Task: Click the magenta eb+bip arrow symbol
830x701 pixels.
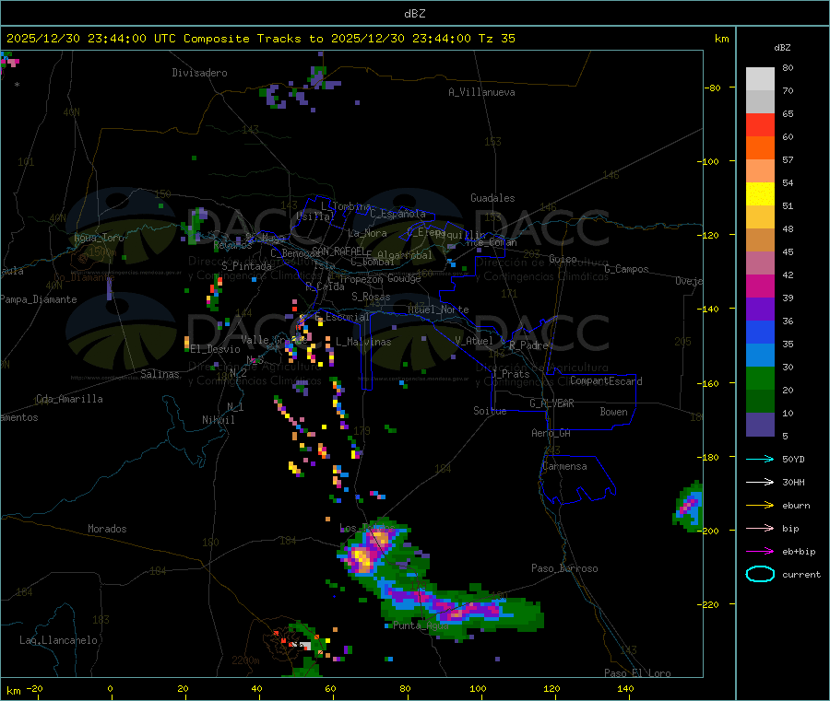Action: click(x=760, y=552)
